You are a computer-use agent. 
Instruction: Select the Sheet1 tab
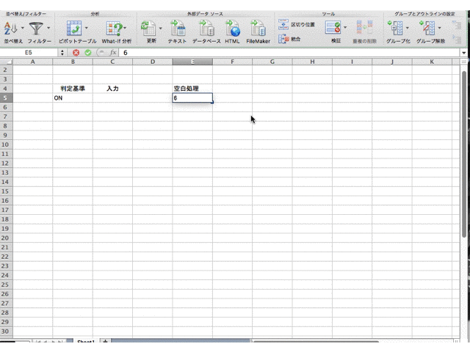tap(85, 342)
